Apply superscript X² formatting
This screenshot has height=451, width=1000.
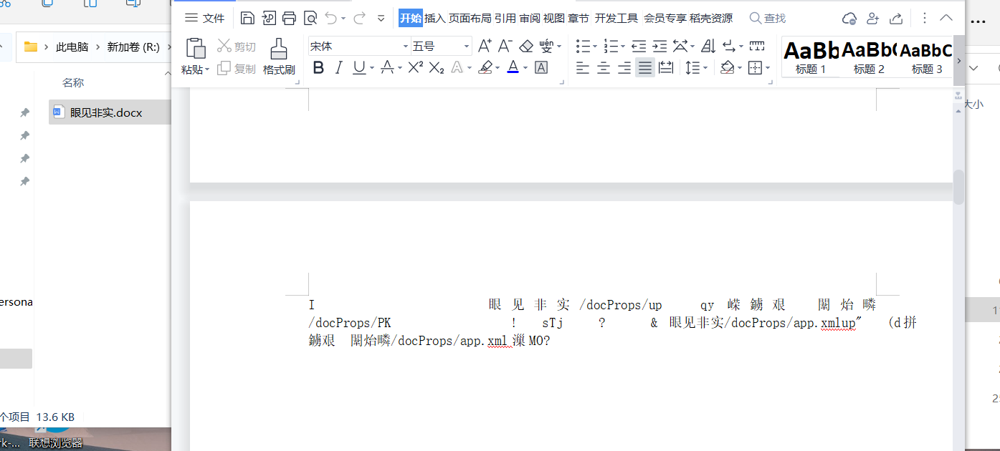[x=415, y=67]
